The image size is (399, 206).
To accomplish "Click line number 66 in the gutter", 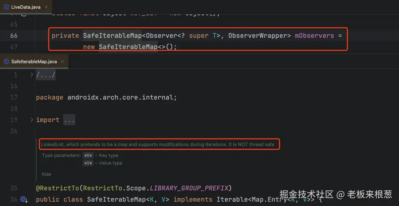I will coord(14,36).
